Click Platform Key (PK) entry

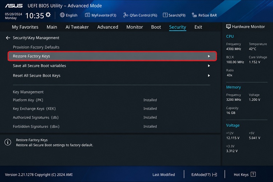[28, 100]
